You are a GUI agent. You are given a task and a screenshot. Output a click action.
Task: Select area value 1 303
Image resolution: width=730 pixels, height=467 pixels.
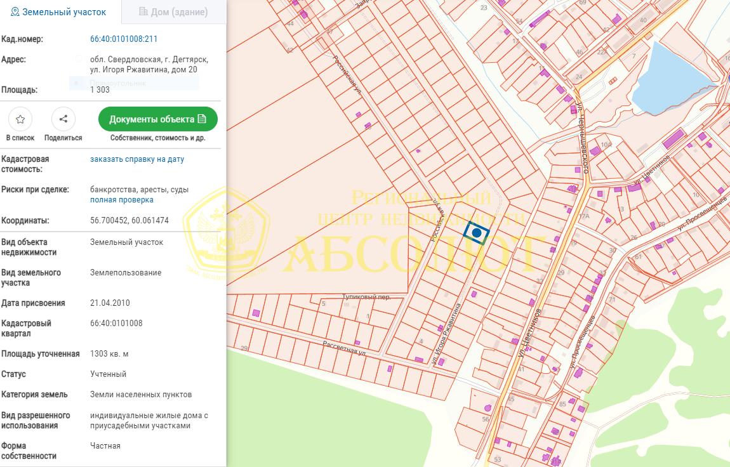coord(100,89)
